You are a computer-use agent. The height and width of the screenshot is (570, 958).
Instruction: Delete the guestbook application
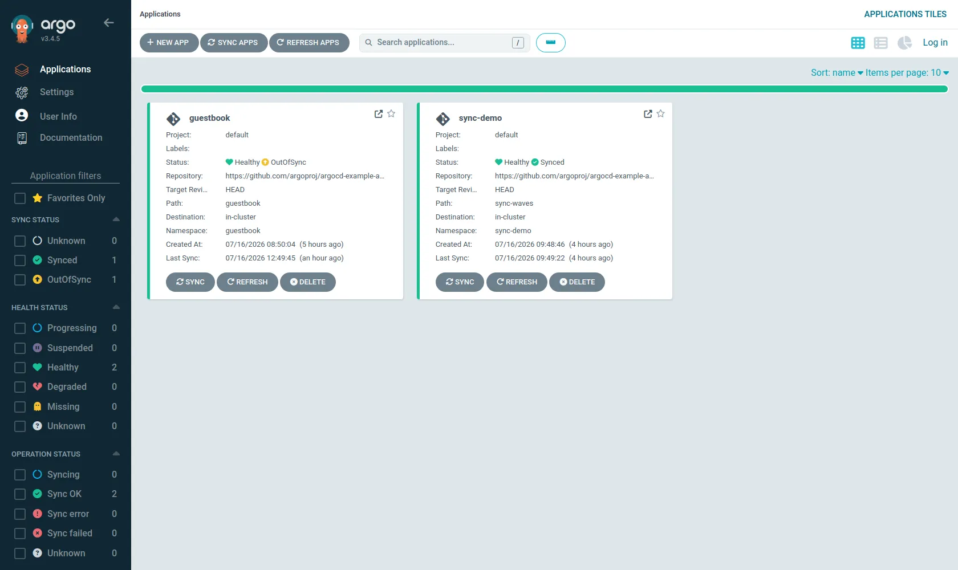pyautogui.click(x=308, y=282)
